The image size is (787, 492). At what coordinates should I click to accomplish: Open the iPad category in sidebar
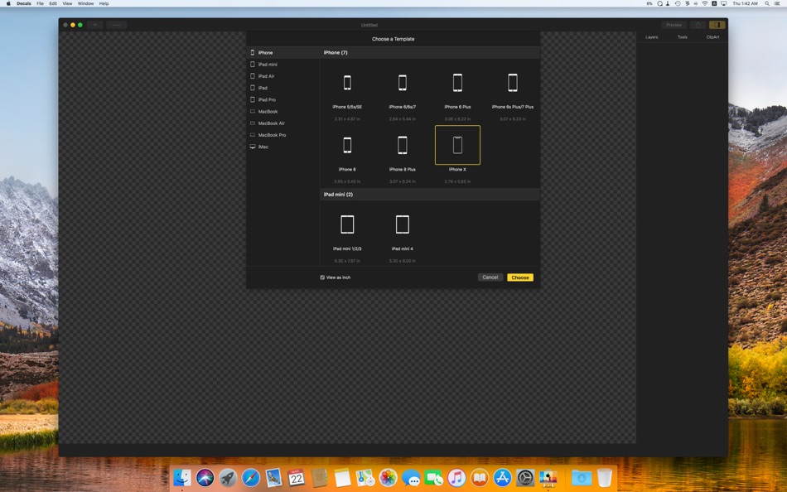tap(283, 88)
